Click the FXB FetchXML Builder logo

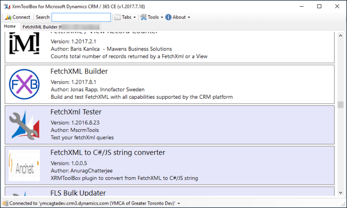24,84
